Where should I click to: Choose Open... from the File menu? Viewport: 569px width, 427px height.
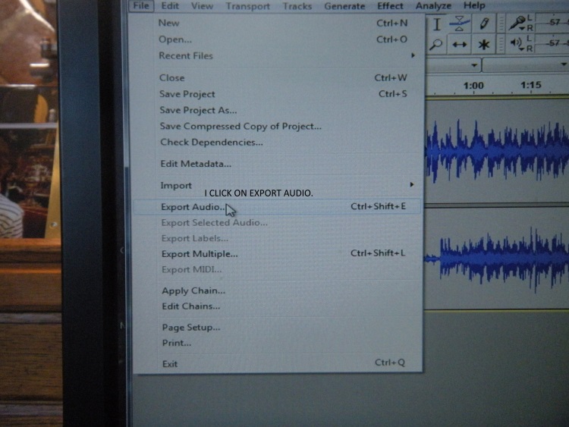click(278, 39)
